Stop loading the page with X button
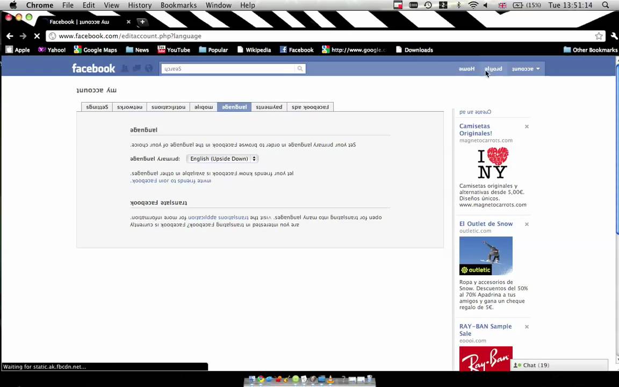Screen dimensions: 619x387 (x=37, y=36)
